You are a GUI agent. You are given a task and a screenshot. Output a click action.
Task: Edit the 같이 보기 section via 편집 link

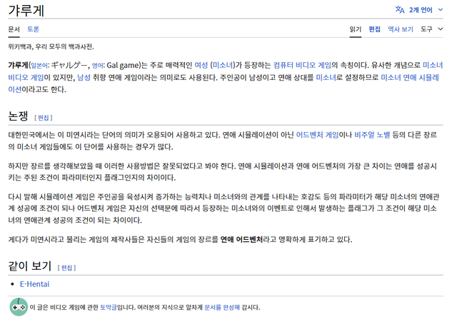66,268
